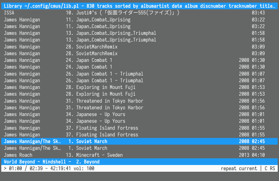Select the second SovietMarchRemix row
This screenshot has height=181, width=279.
click(x=97, y=53)
